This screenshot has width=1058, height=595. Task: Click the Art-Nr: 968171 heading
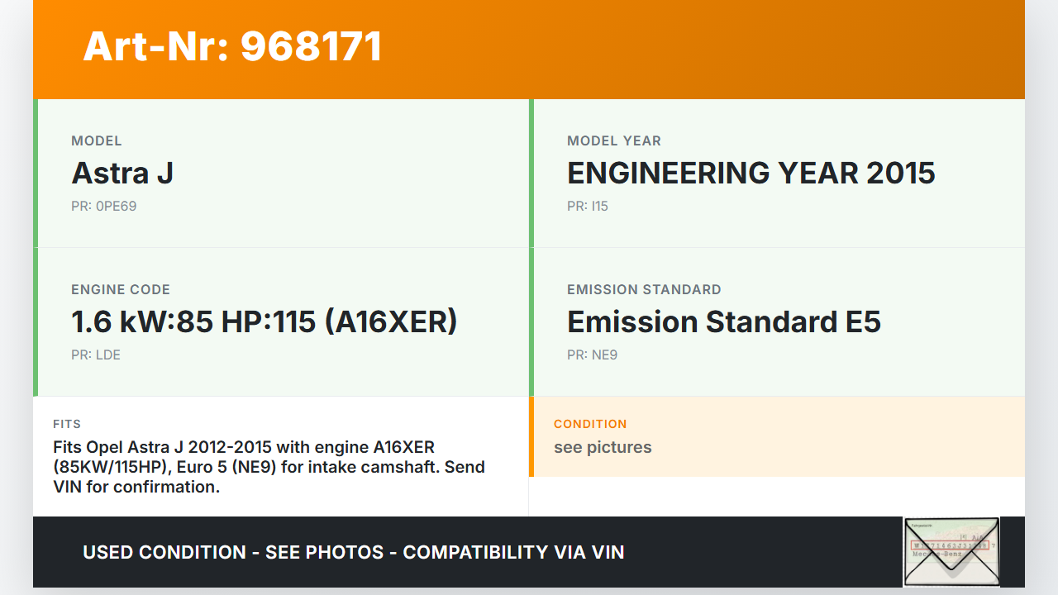pos(232,46)
